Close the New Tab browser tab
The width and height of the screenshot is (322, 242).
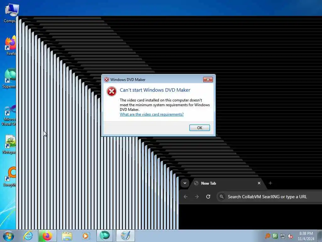259,183
